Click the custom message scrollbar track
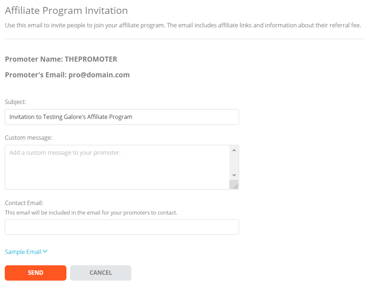 234,163
